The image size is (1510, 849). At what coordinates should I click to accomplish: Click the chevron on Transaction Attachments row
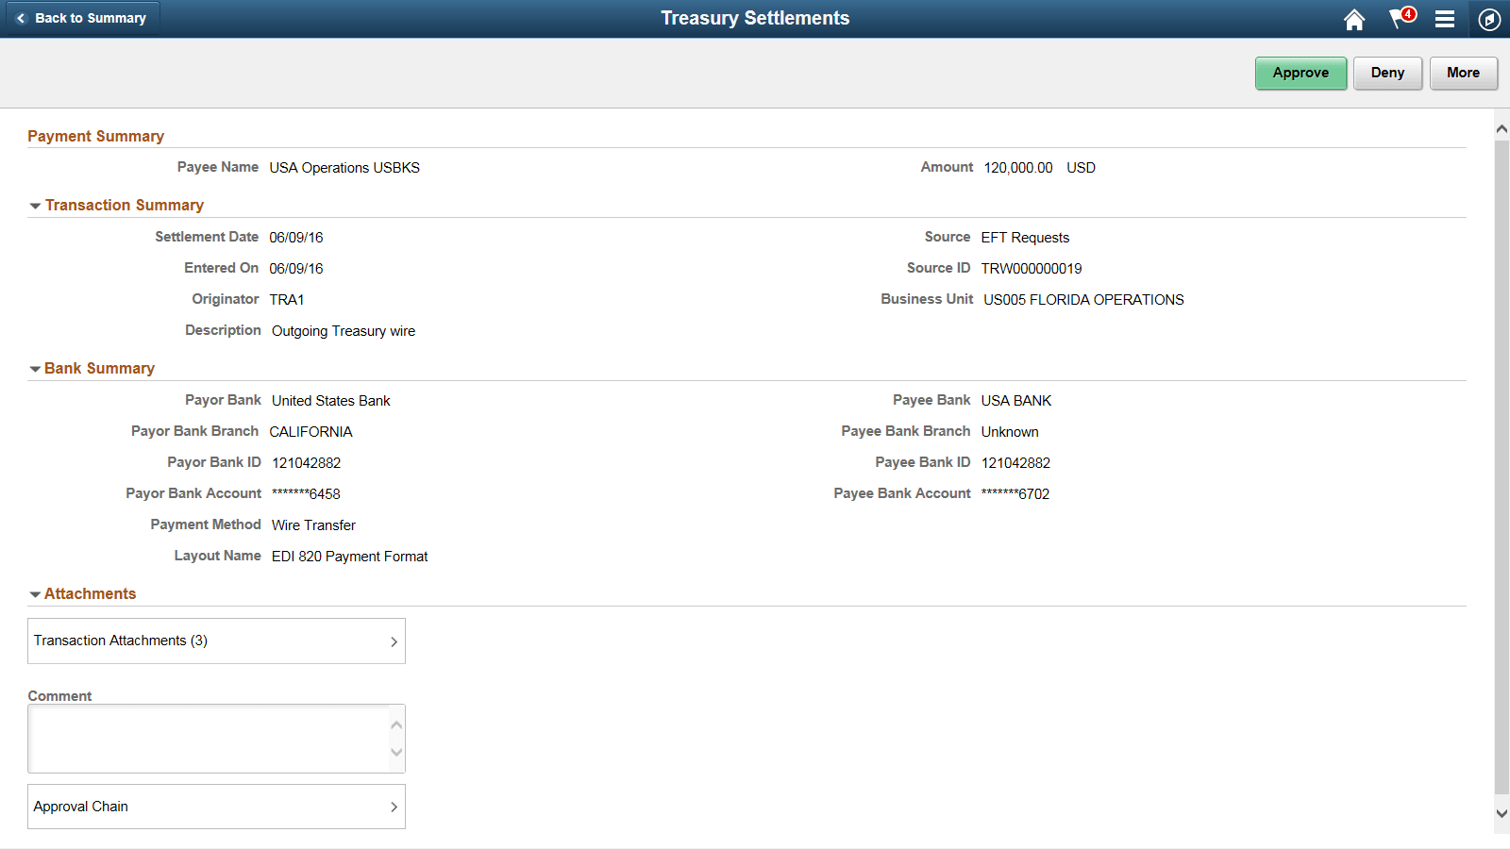pos(394,641)
